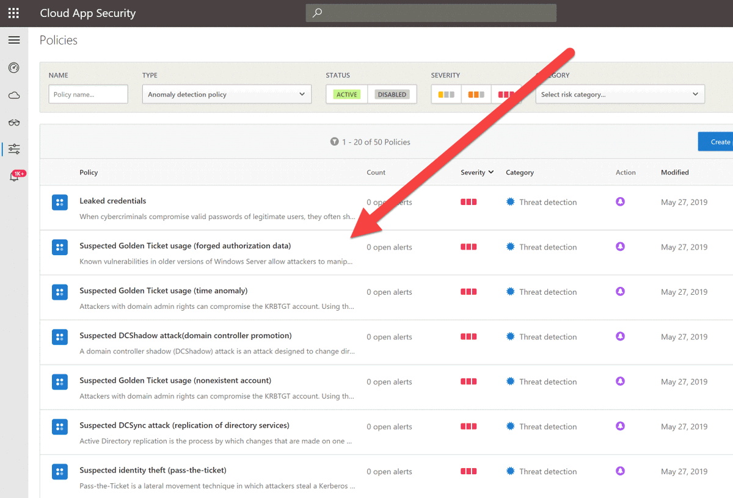Click policy icon for Suspected DCShadow attack
This screenshot has width=733, height=498.
click(59, 337)
